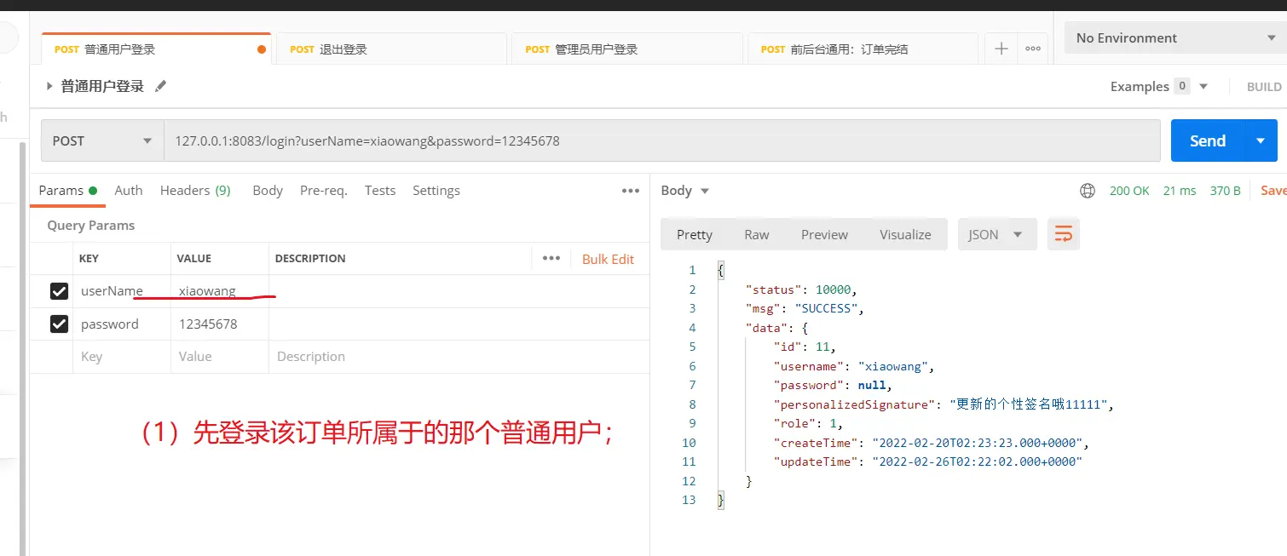1287x556 pixels.
Task: Select the Raw response view
Action: [756, 235]
